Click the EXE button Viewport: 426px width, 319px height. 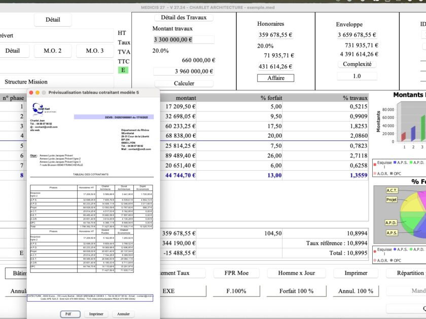tap(184, 291)
